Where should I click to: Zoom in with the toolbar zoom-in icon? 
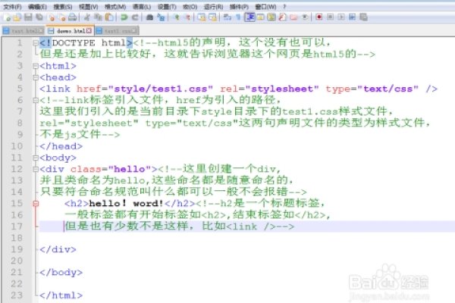(x=177, y=17)
